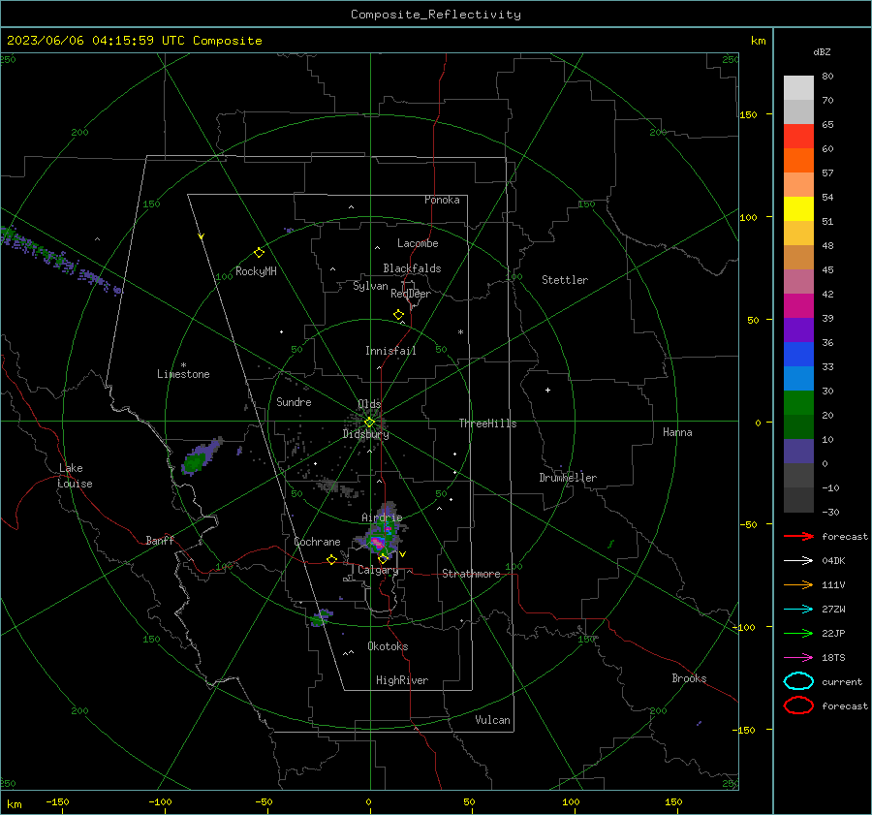Viewport: 872px width, 815px height.
Task: Click the small echo west of Okotoks
Action: (320, 618)
